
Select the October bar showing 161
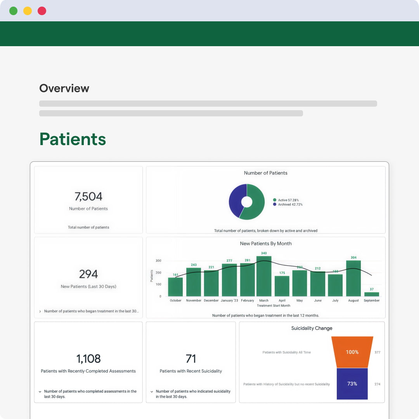(175, 287)
